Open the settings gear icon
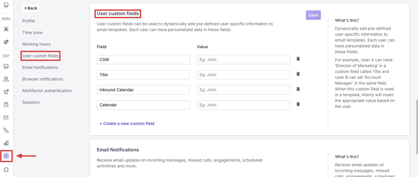This screenshot has width=418, height=177. (6, 156)
